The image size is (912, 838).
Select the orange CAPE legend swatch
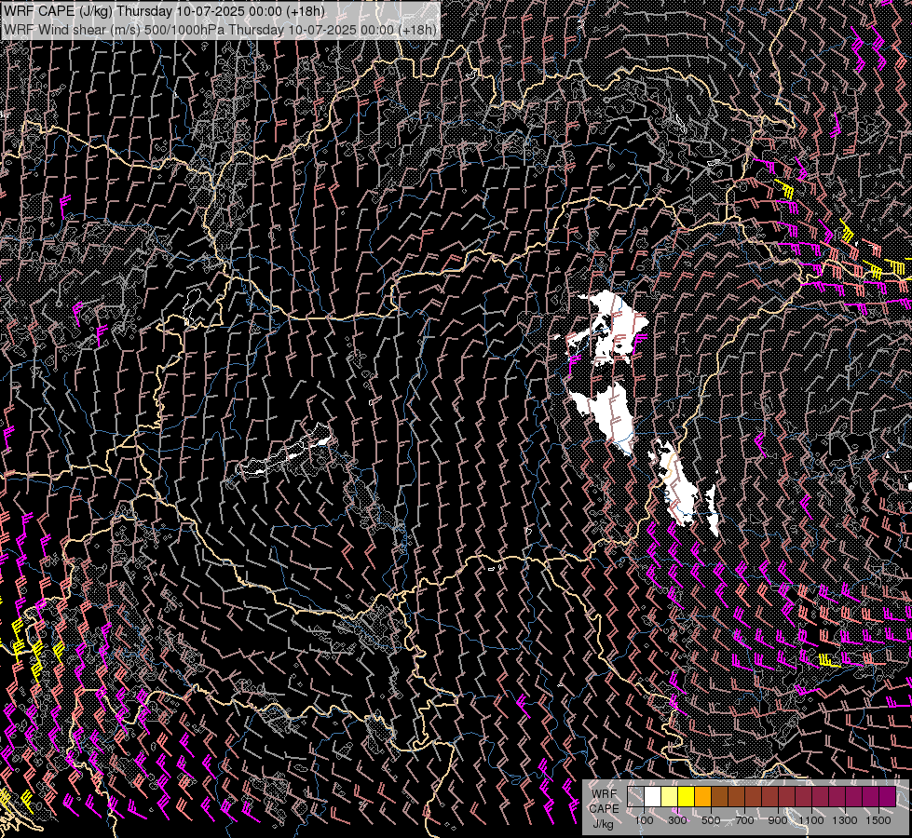tap(702, 796)
